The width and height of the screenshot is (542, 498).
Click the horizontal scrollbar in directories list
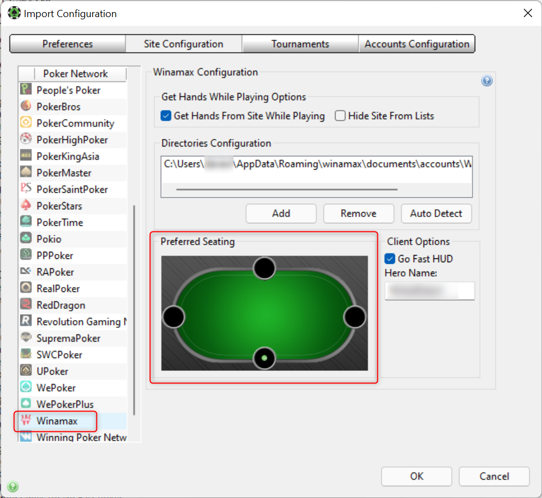(x=287, y=190)
